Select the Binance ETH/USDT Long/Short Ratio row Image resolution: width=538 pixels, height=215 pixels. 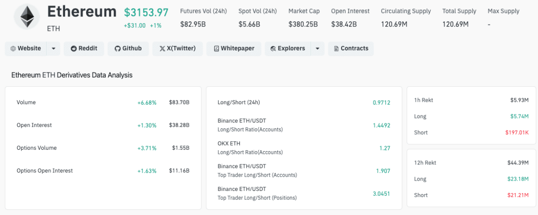303,125
